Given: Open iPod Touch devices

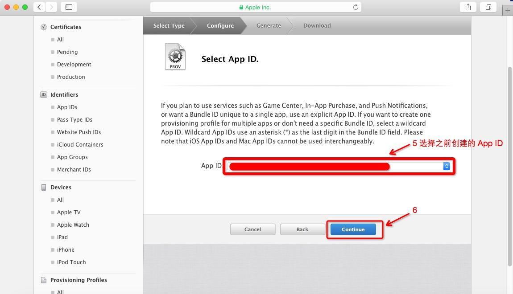Looking at the screenshot, I should 71,262.
